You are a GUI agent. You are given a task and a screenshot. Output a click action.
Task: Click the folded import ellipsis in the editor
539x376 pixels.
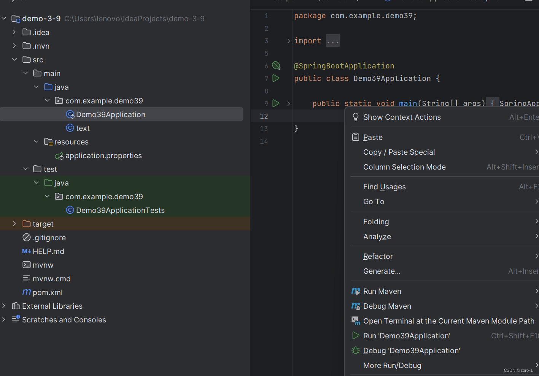point(333,41)
